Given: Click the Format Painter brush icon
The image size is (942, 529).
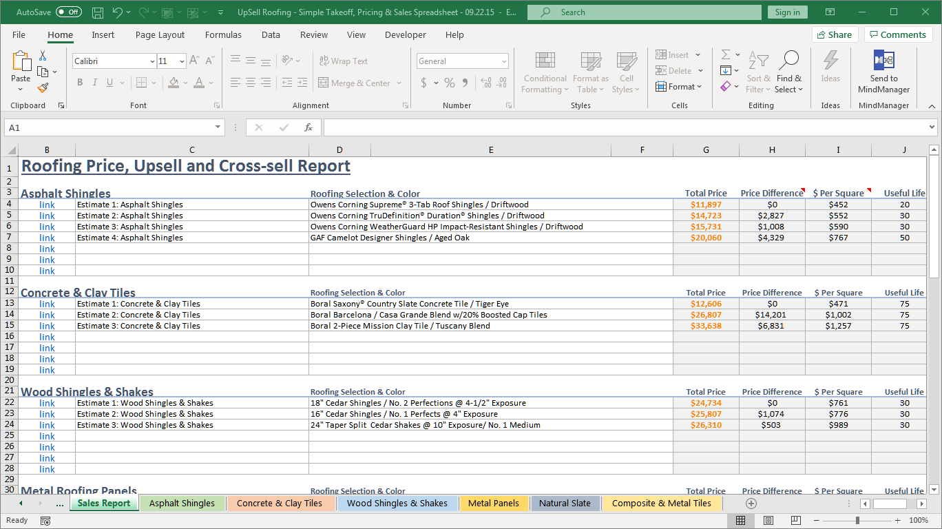Looking at the screenshot, I should tap(43, 87).
